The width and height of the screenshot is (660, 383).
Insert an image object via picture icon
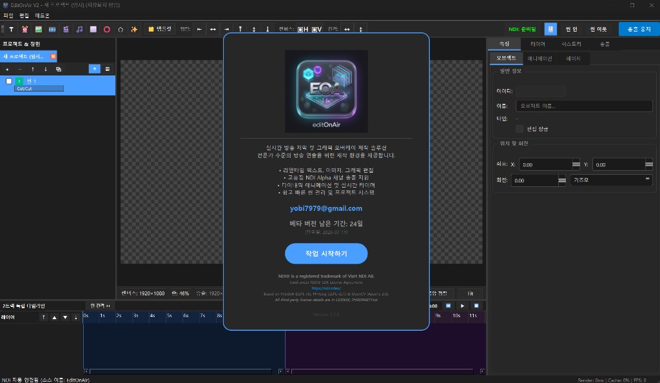click(x=38, y=30)
